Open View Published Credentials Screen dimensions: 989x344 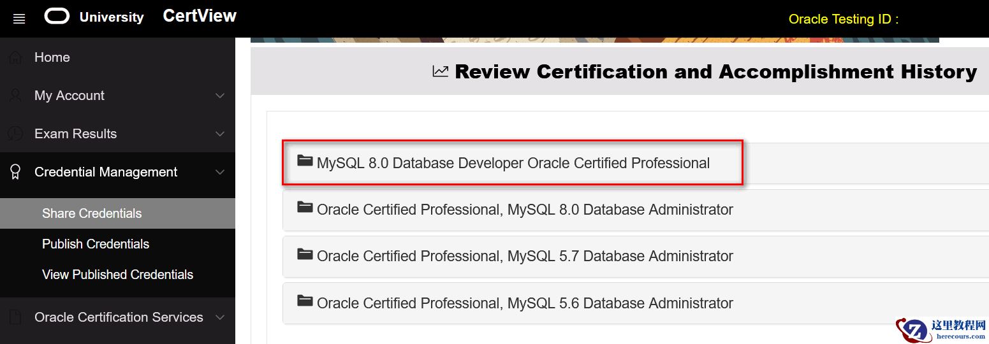click(117, 275)
